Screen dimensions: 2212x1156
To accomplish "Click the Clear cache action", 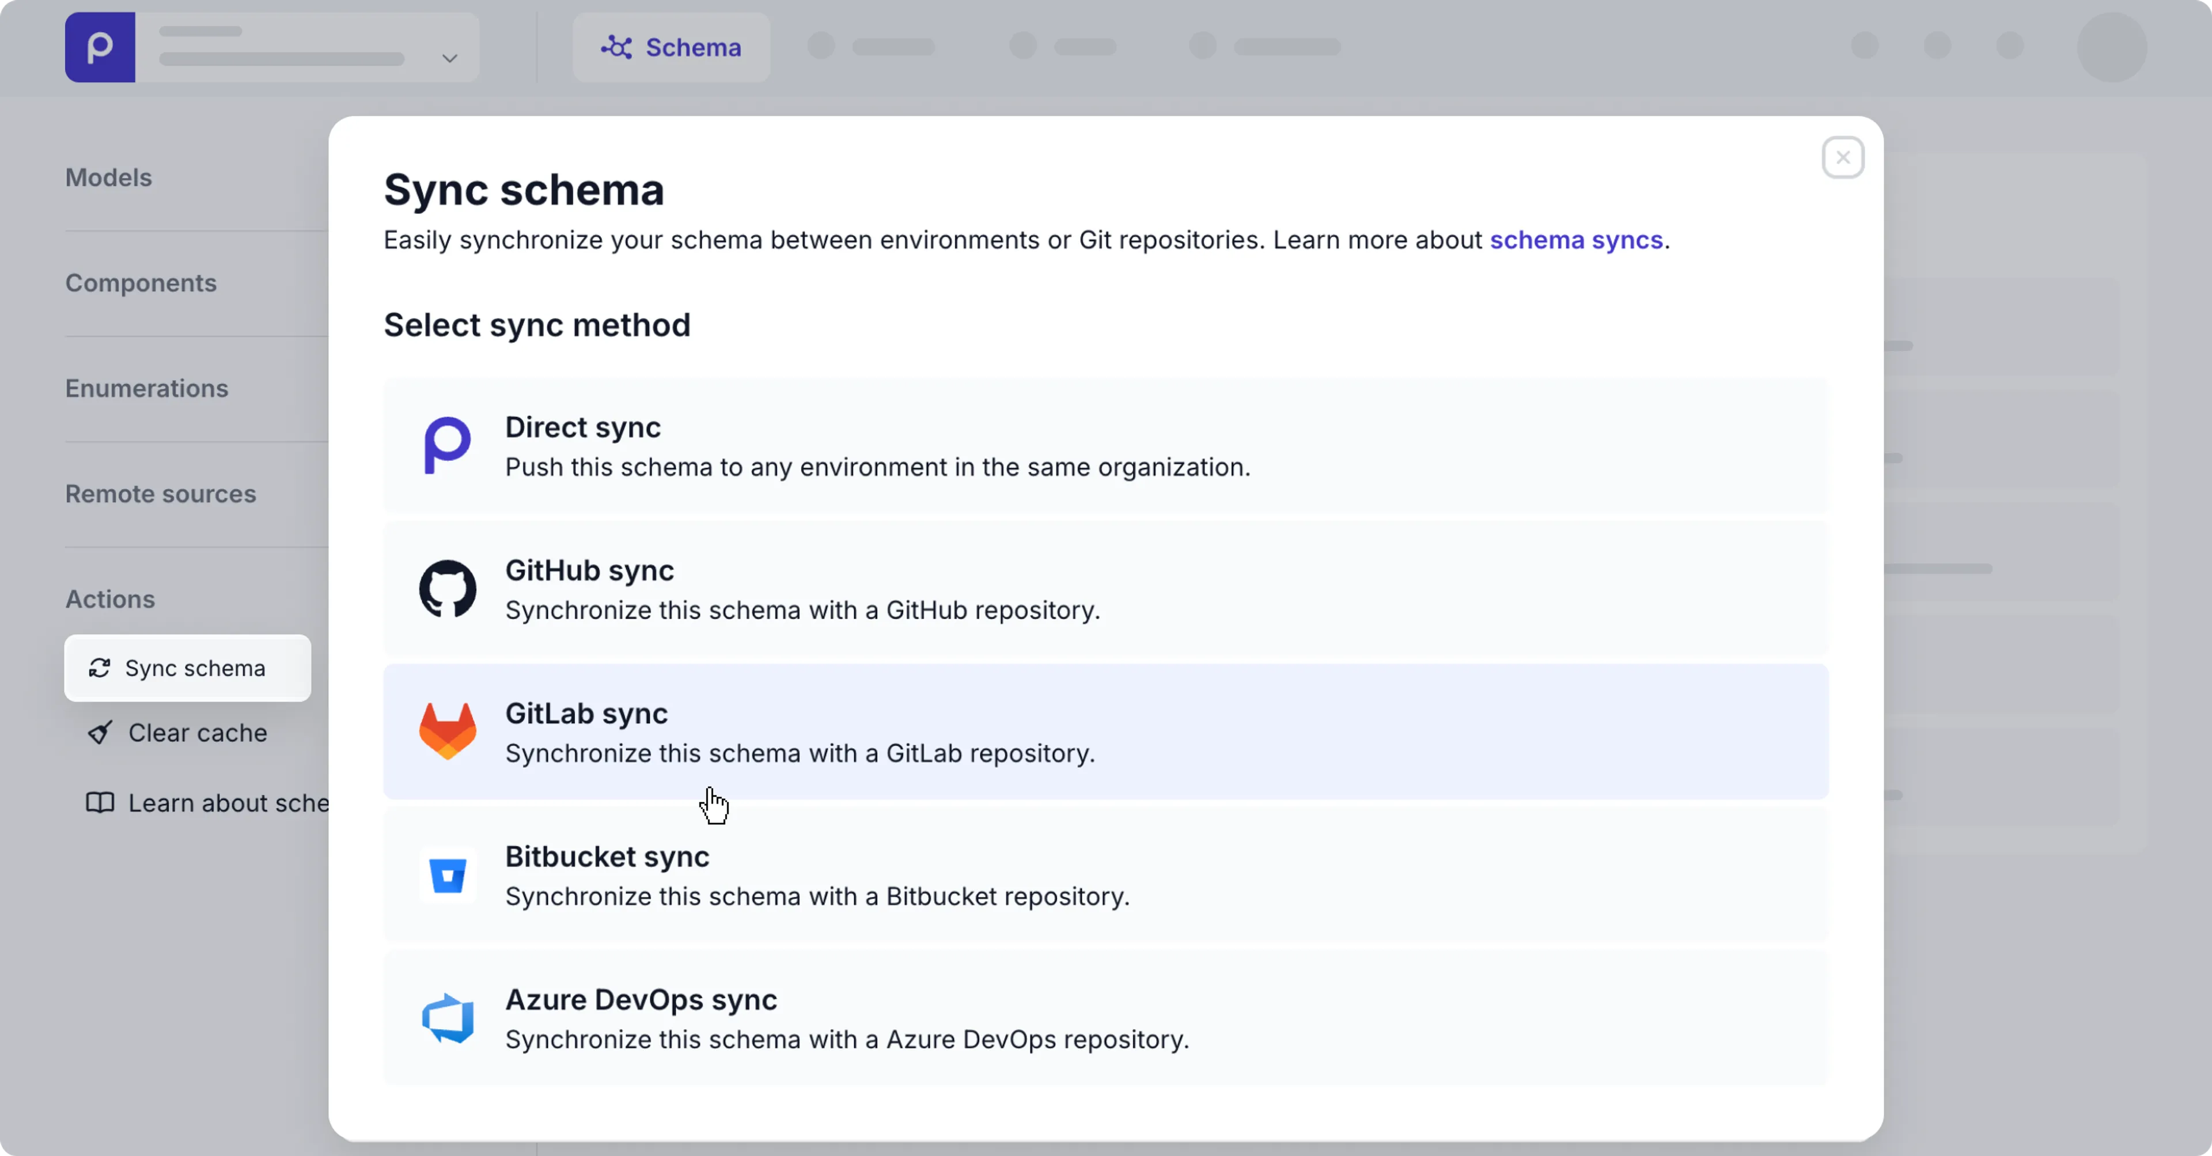I will point(196,733).
